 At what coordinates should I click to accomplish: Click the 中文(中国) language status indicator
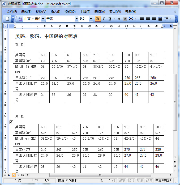click(x=163, y=180)
